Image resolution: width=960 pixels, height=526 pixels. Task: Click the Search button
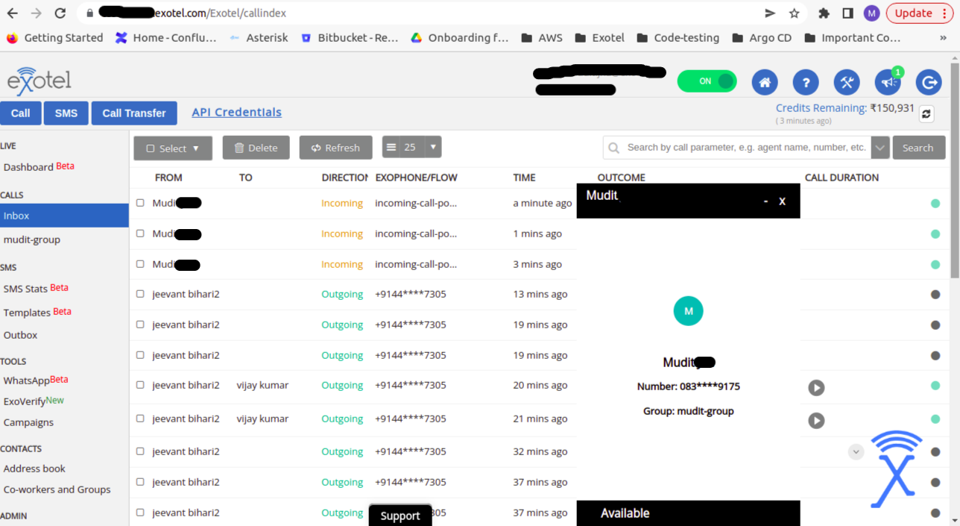[x=918, y=148]
